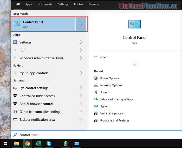Expand more actions with the circular down chevron

point(134,65)
